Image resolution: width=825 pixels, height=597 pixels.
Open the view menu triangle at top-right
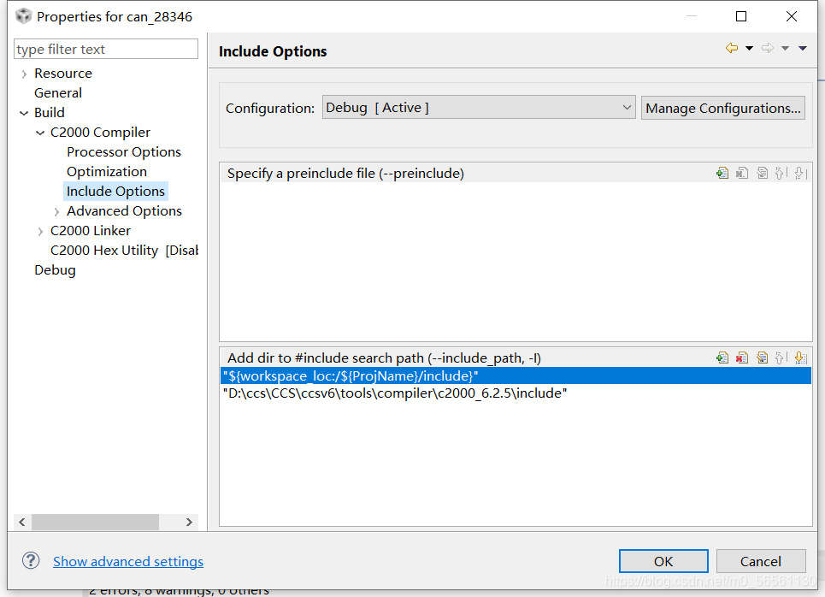(803, 48)
